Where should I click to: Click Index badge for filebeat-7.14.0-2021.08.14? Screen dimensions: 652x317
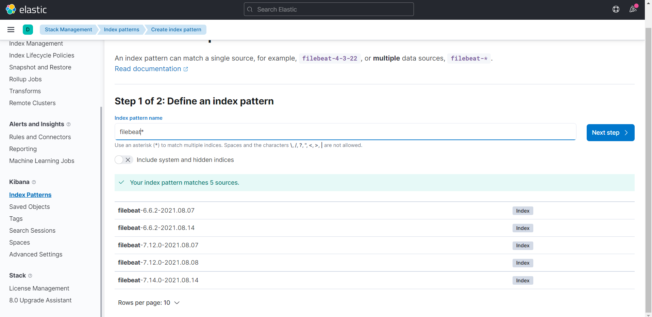[523, 281]
